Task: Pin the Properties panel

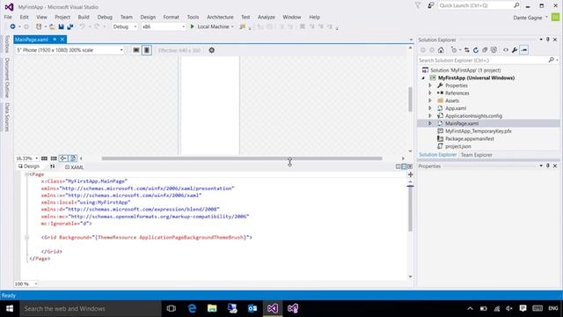Action: pos(548,166)
